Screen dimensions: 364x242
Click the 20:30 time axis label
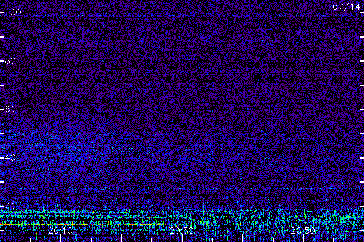pos(182,231)
